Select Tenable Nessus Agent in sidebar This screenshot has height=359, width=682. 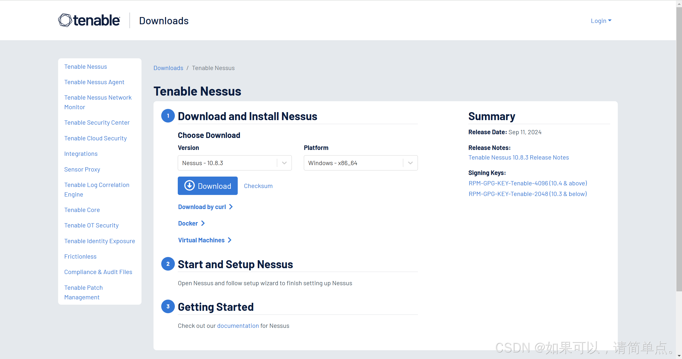(x=94, y=82)
